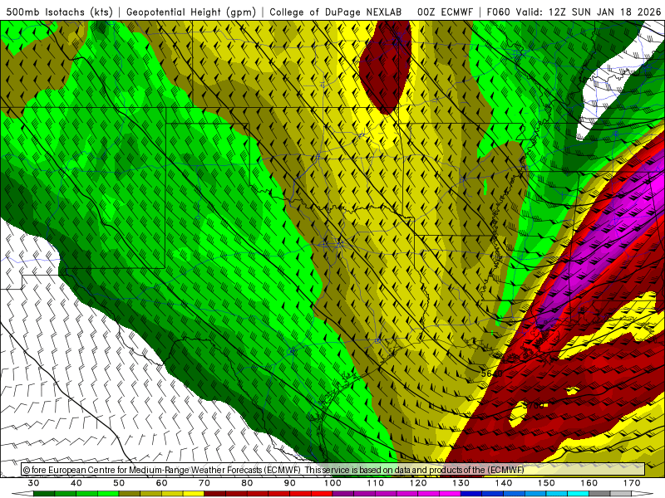The image size is (665, 498).
Task: Click the bright red legend swatch before 100
Action: click(x=322, y=494)
